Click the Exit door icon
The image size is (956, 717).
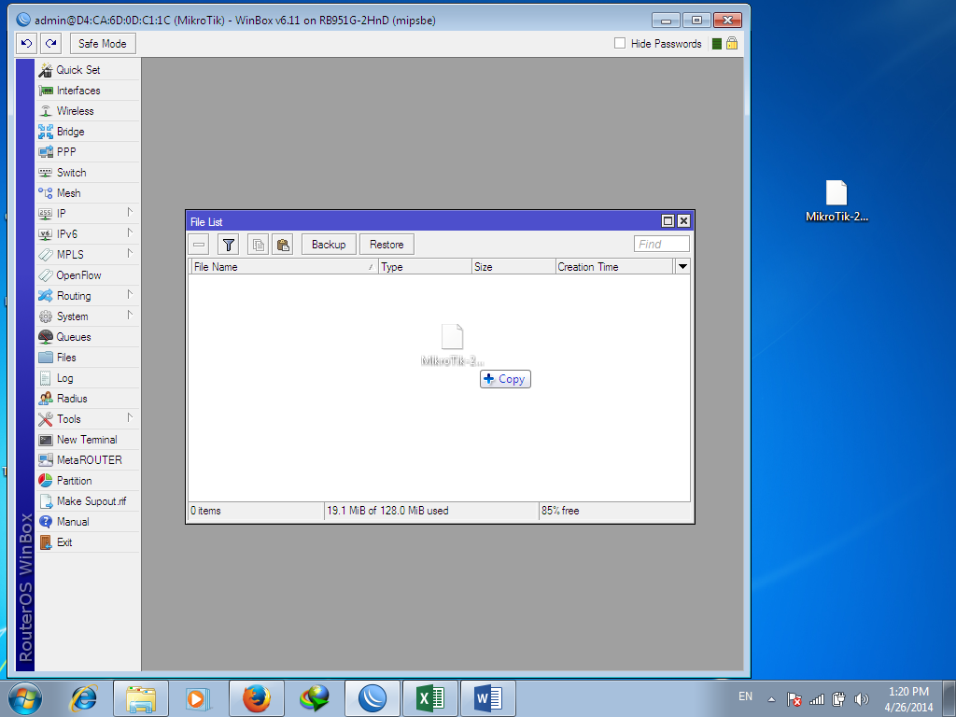pyautogui.click(x=46, y=542)
